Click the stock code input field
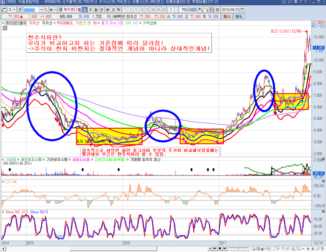 tap(31, 10)
